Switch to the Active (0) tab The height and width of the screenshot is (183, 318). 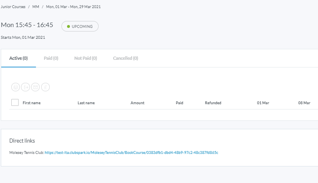point(19,58)
